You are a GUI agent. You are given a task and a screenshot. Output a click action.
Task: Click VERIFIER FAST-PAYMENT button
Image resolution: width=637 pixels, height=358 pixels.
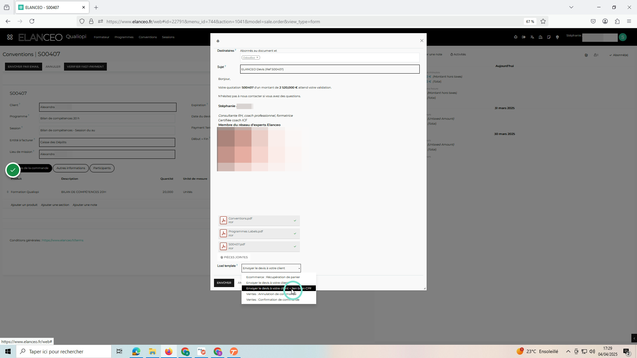click(85, 67)
